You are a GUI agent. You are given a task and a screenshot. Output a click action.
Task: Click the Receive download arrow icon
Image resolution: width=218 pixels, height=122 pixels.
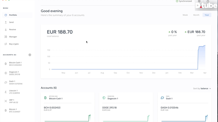tap(6, 29)
